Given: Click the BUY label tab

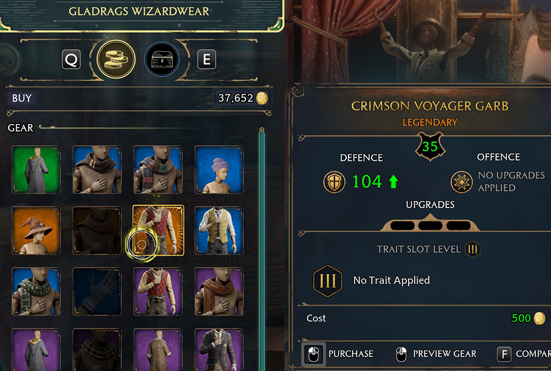Looking at the screenshot, I should [x=22, y=98].
